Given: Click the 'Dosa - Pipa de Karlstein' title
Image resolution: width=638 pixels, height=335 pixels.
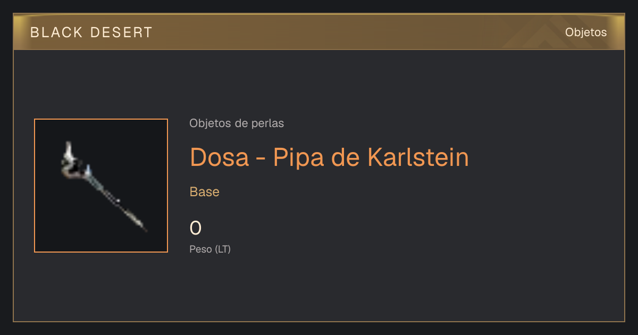Looking at the screenshot, I should [x=329, y=157].
